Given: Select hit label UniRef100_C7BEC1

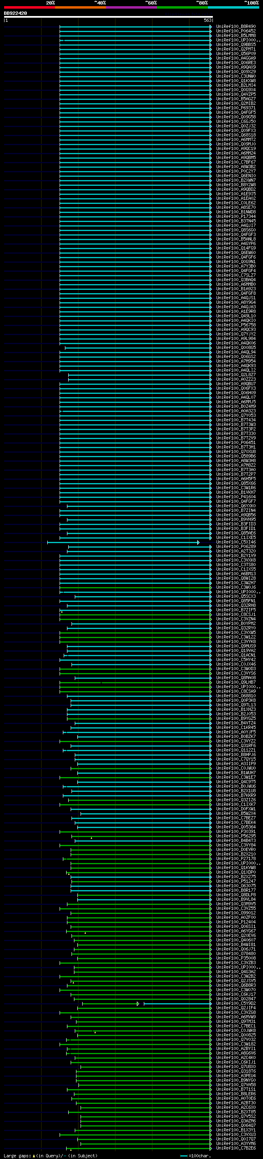Looking at the screenshot, I should (x=236, y=1025).
